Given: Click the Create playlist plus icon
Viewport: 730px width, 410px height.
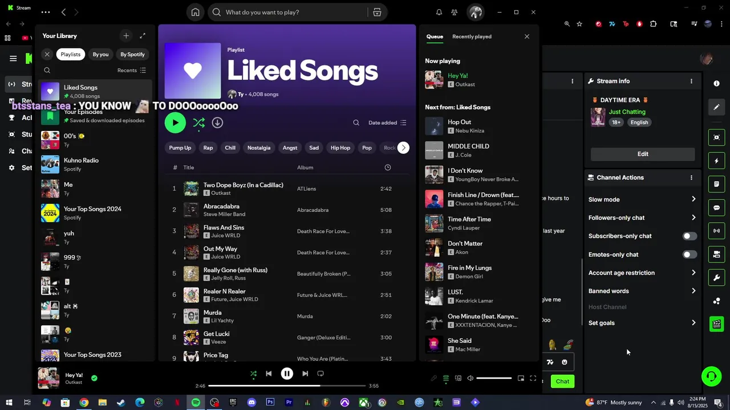Looking at the screenshot, I should coord(126,36).
